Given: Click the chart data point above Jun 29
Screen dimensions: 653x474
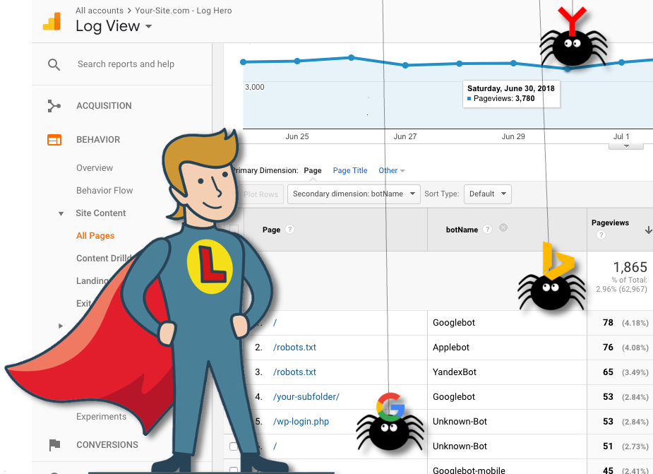Looking at the screenshot, I should point(513,63).
